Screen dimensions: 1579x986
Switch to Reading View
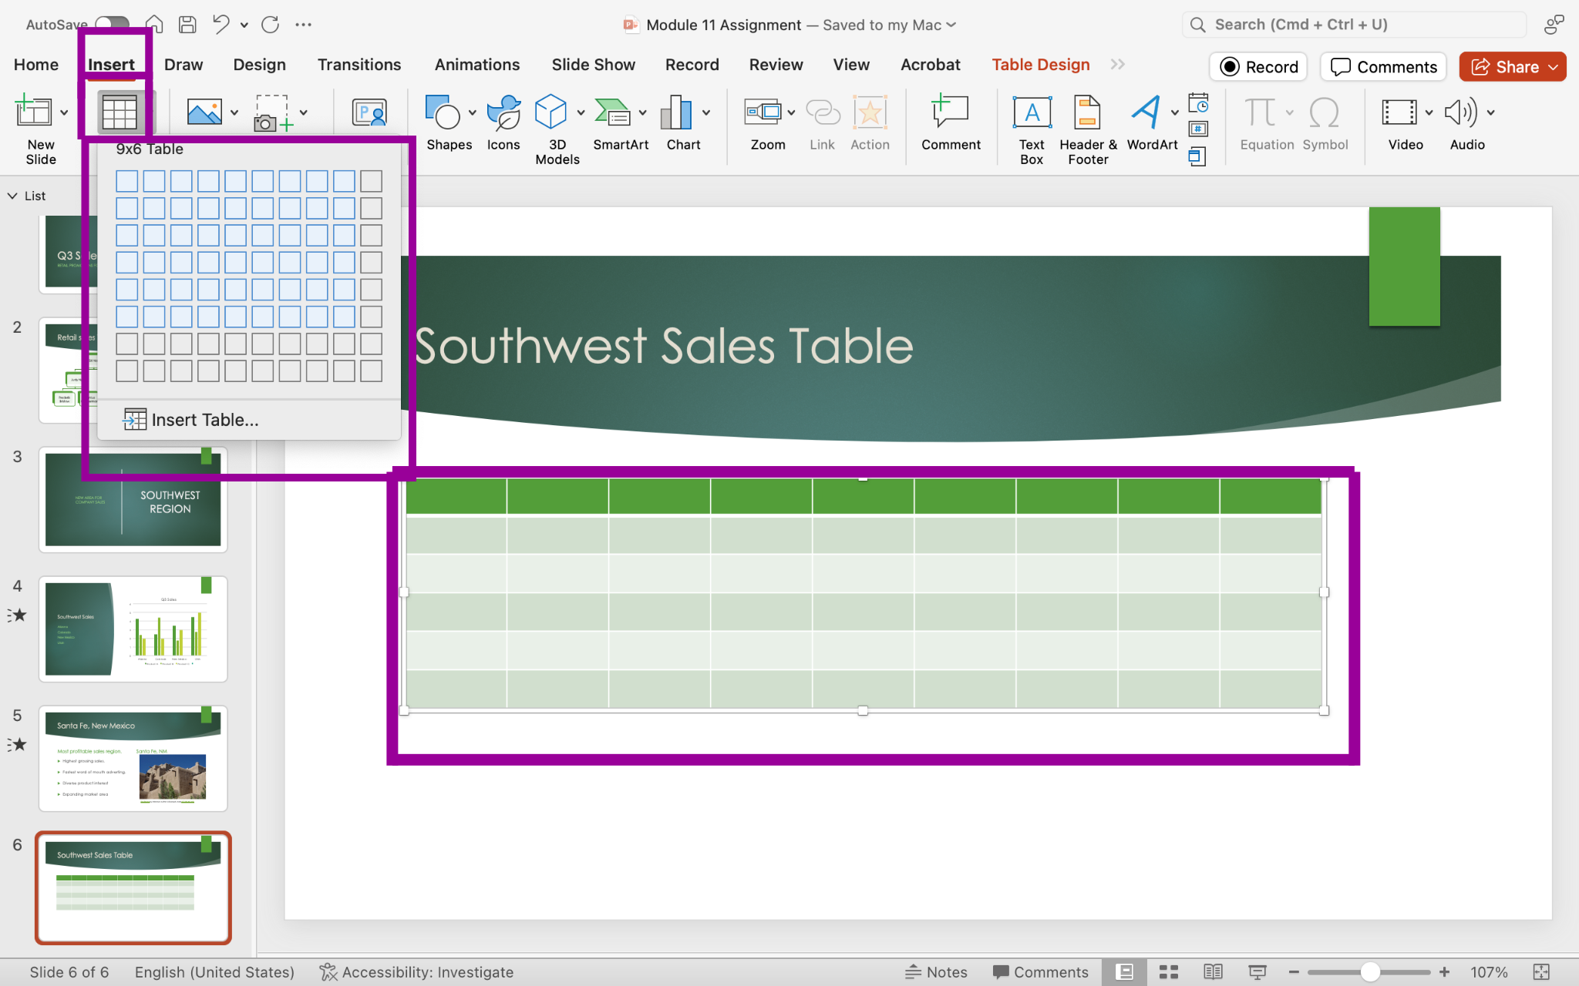[1213, 972]
